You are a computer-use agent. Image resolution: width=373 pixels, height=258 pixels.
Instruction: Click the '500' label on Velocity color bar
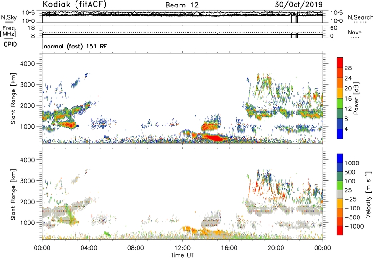click(x=351, y=172)
